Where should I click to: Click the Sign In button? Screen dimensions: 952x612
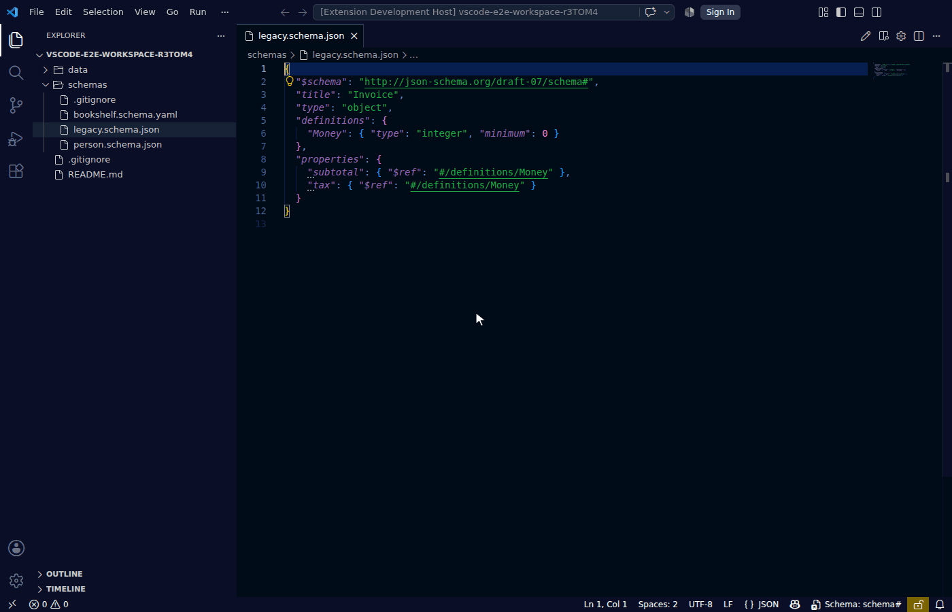[720, 12]
